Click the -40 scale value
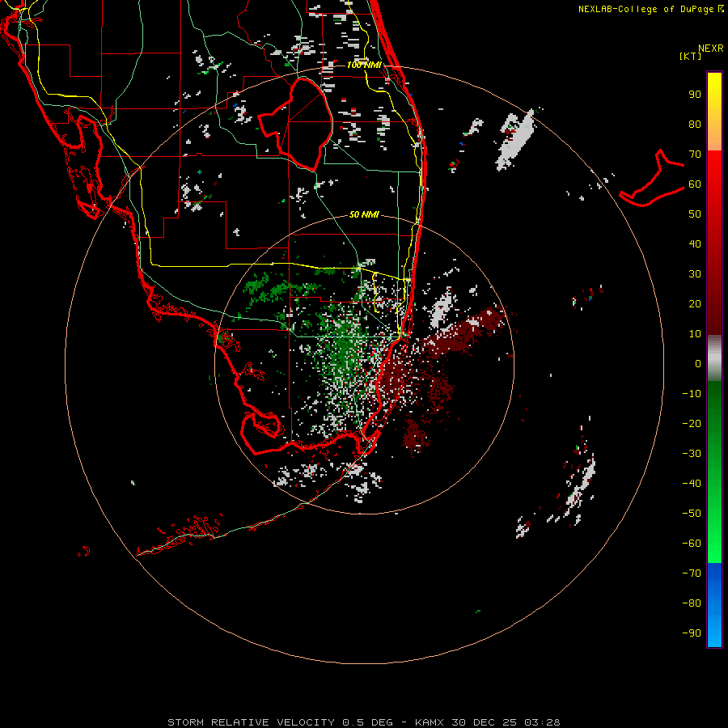This screenshot has width=728, height=728. [692, 484]
